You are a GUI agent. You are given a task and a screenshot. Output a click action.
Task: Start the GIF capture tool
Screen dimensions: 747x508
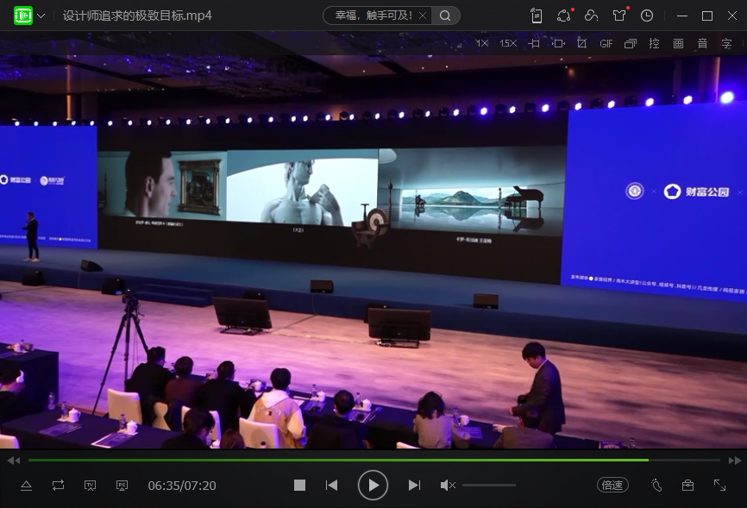(606, 43)
